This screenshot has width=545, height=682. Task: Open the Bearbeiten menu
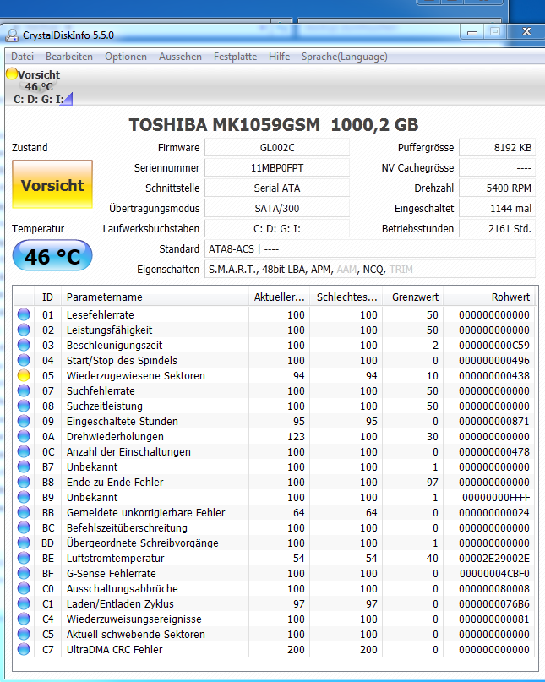69,57
